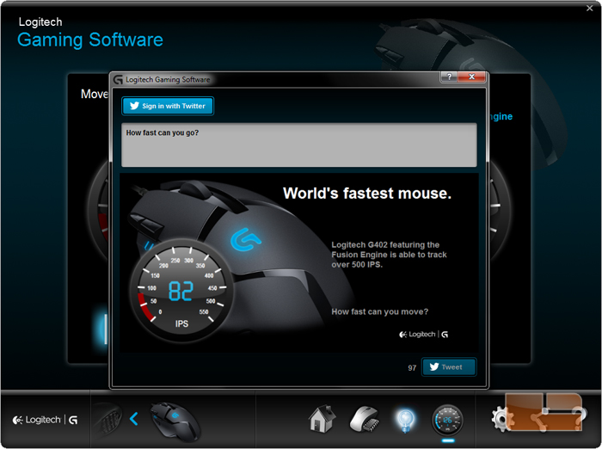Image resolution: width=602 pixels, height=449 pixels.
Task: Open lighting settings lightbulb icon
Action: point(405,419)
